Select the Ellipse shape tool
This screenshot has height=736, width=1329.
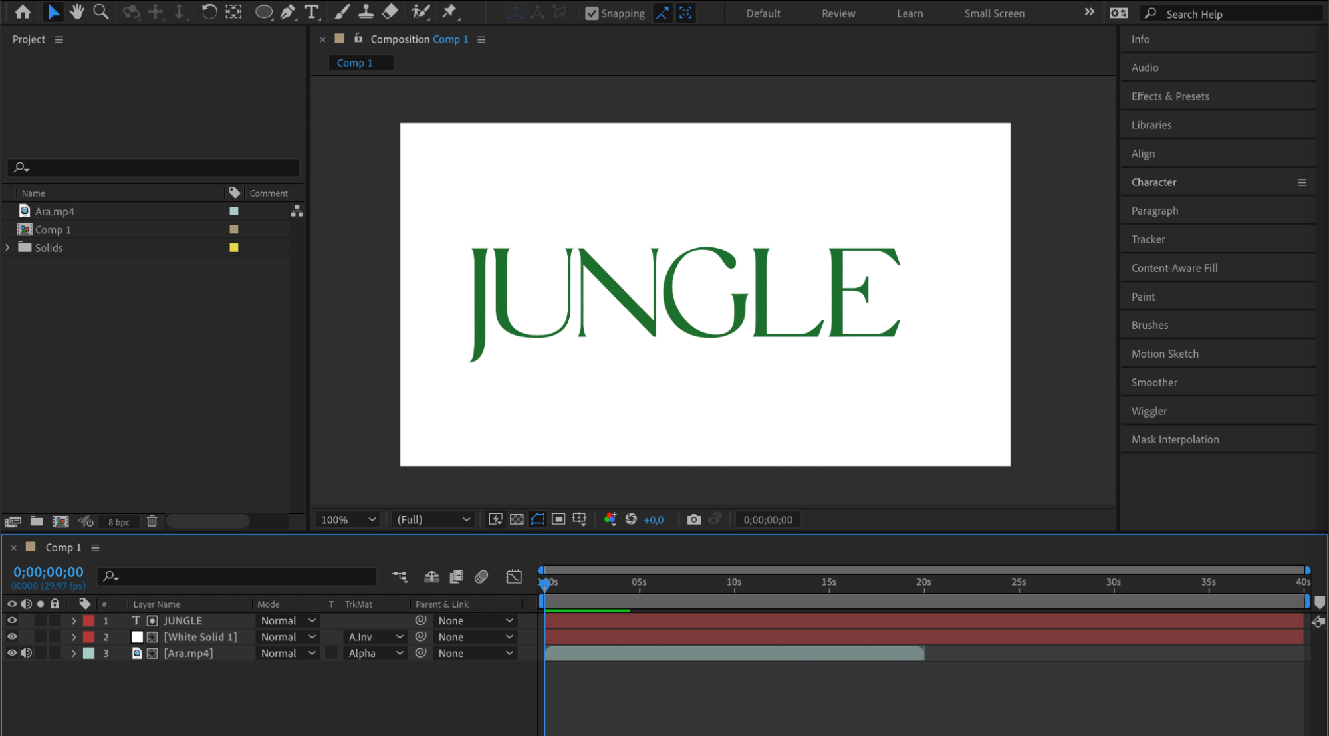[263, 11]
